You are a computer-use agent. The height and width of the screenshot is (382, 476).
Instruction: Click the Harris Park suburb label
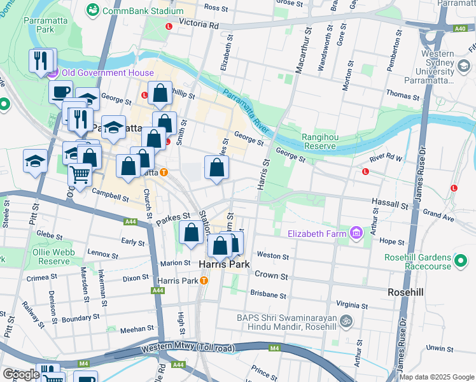[x=225, y=264]
